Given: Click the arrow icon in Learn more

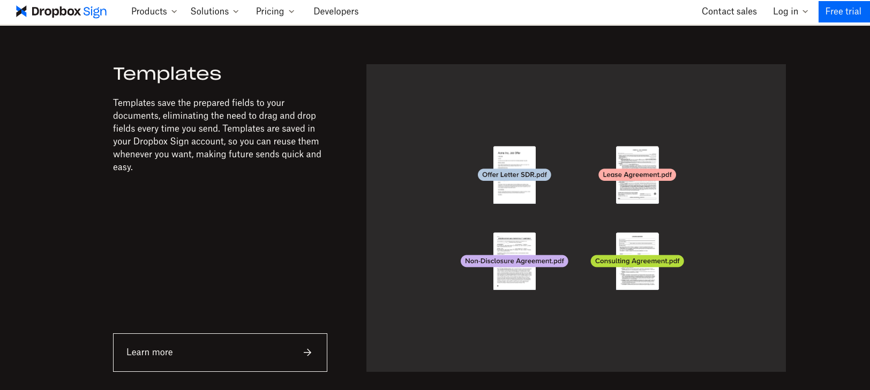Looking at the screenshot, I should 307,353.
